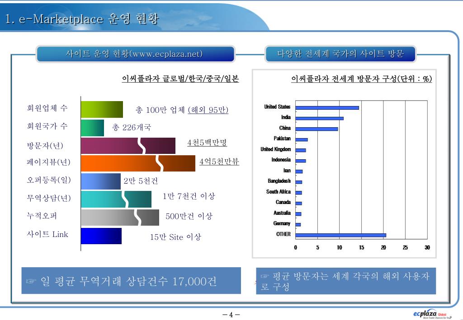This screenshot has height=320, width=463.
Task: Click the 'Canada' chart label
Action: 283,202
